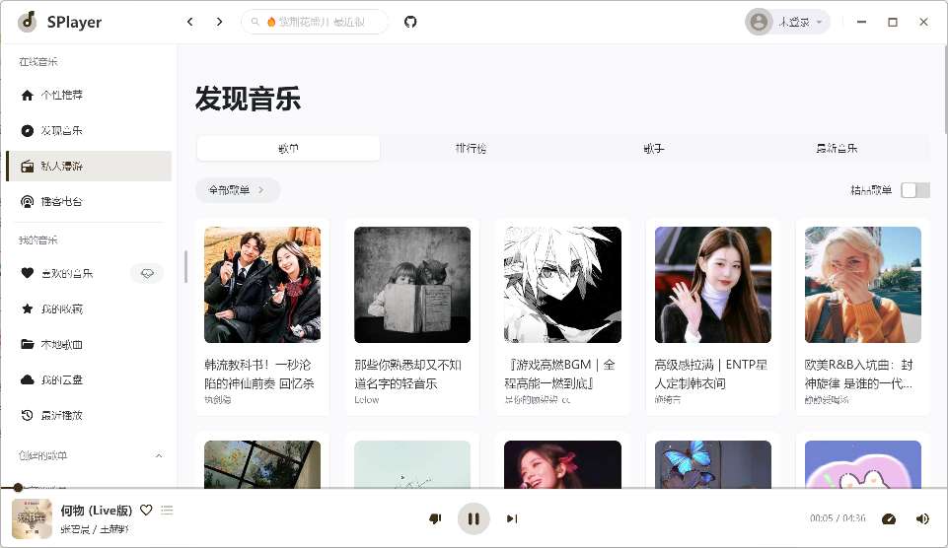Enable the 精品歌单 switch
Image resolution: width=948 pixels, height=548 pixels.
(x=914, y=190)
